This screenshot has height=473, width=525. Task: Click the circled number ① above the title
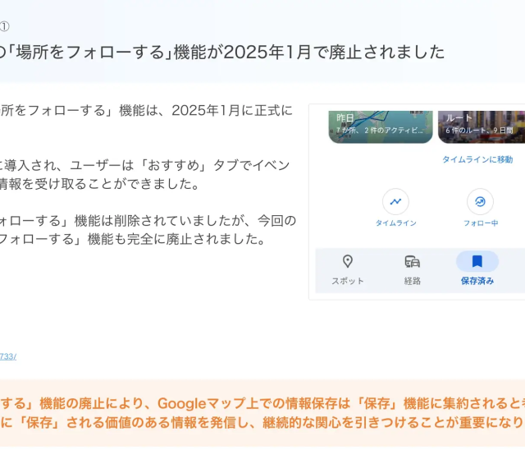[x=5, y=26]
